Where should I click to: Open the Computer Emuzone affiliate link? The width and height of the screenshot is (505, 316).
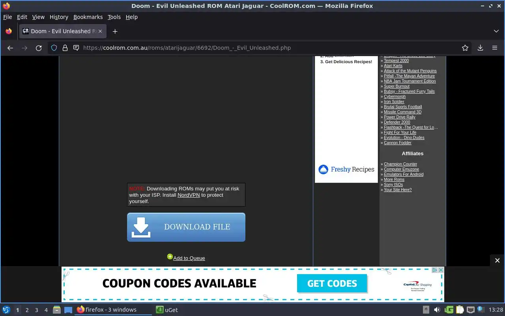click(x=401, y=169)
